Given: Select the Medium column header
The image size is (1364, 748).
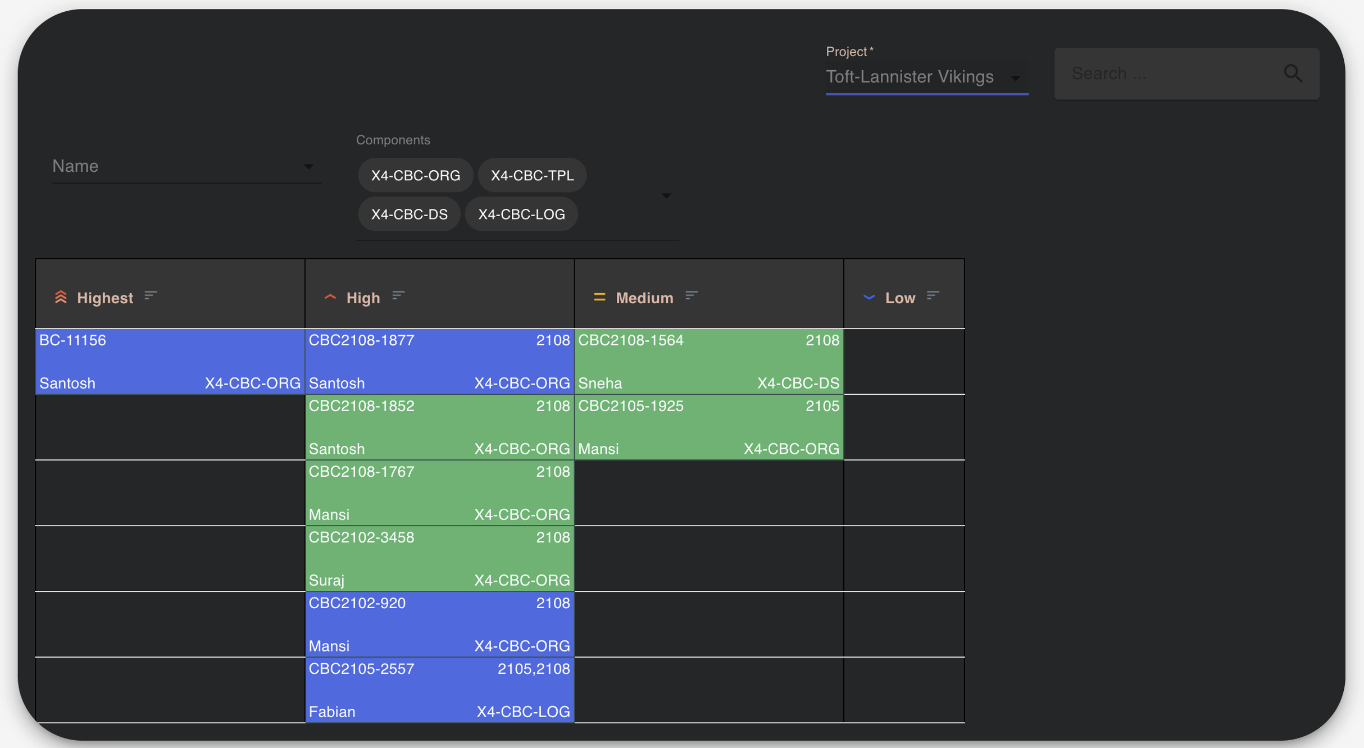Looking at the screenshot, I should (643, 297).
